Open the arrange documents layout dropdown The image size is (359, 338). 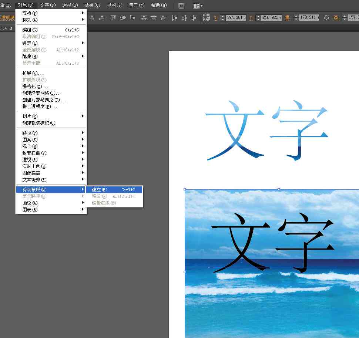[198, 6]
